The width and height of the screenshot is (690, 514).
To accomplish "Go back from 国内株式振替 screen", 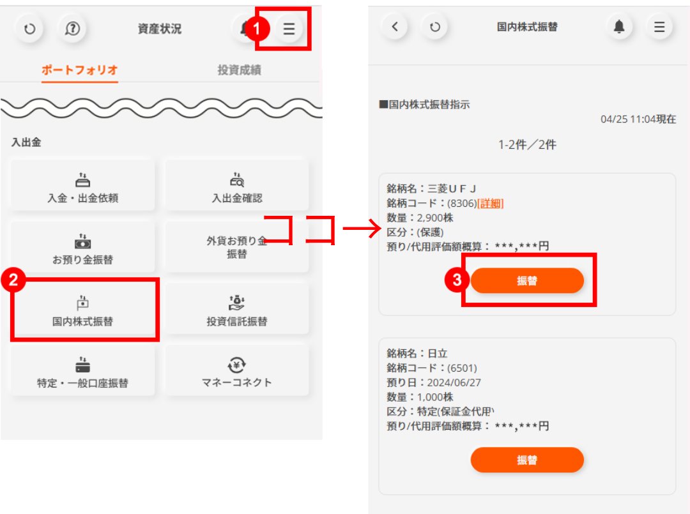I will click(395, 27).
